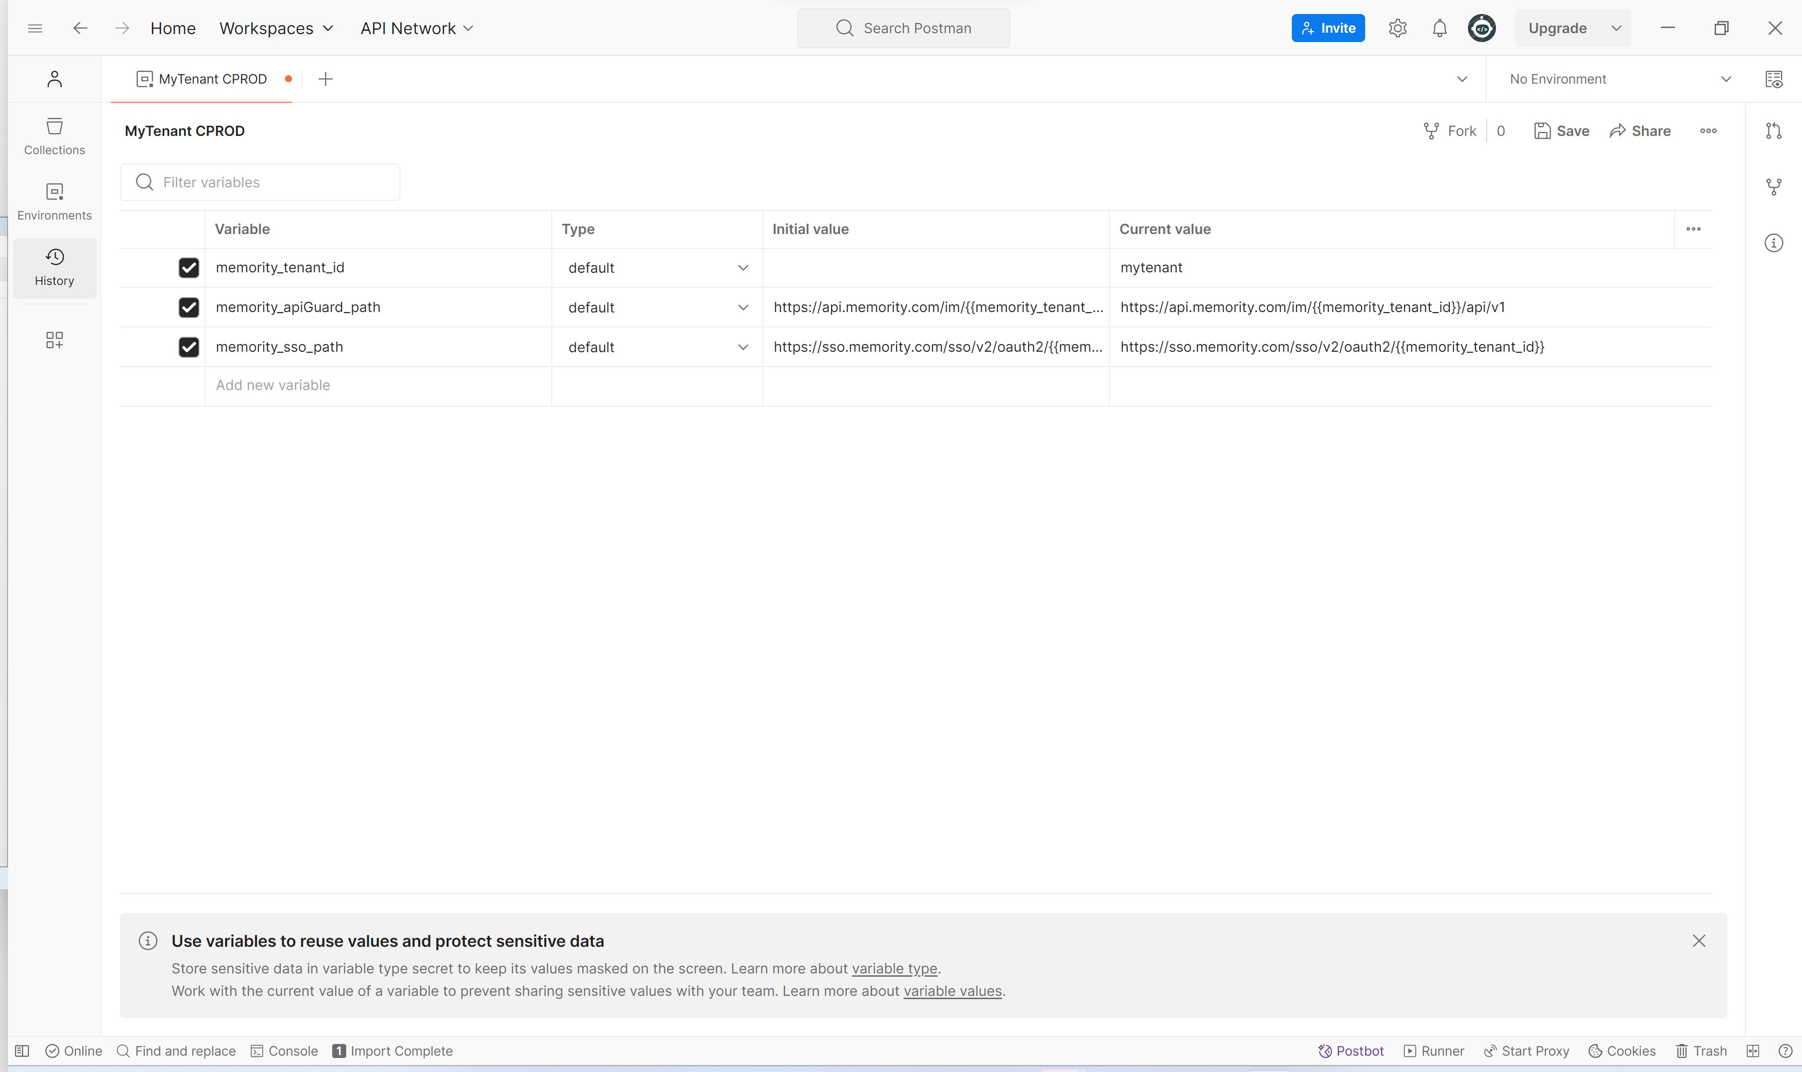Open Cookies manager in status bar
This screenshot has height=1072, width=1802.
coord(1621,1051)
